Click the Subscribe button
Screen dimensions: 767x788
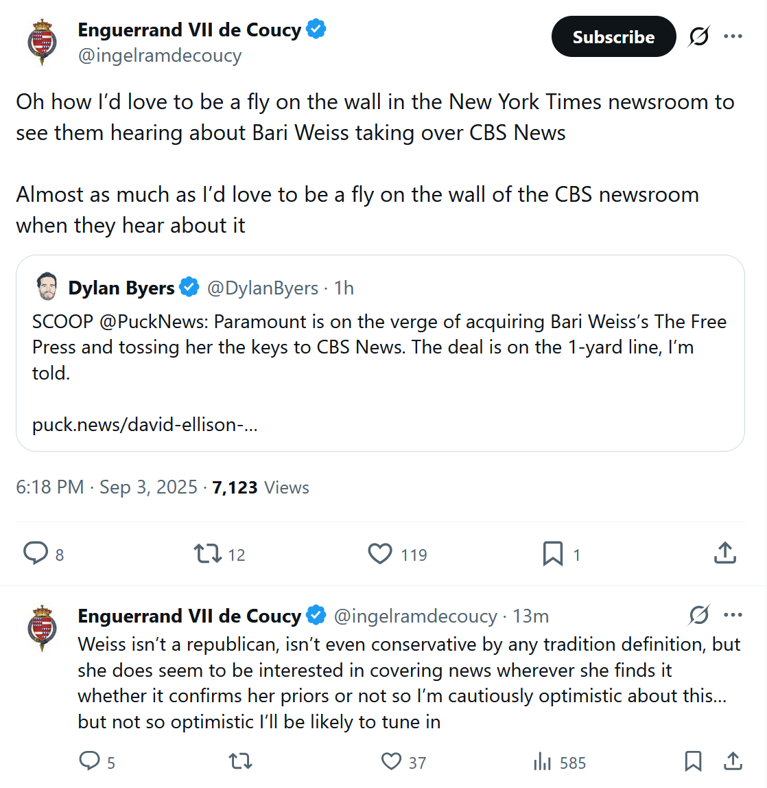click(x=613, y=36)
